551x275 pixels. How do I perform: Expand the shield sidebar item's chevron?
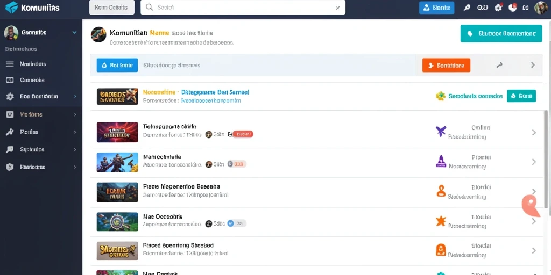tap(75, 167)
